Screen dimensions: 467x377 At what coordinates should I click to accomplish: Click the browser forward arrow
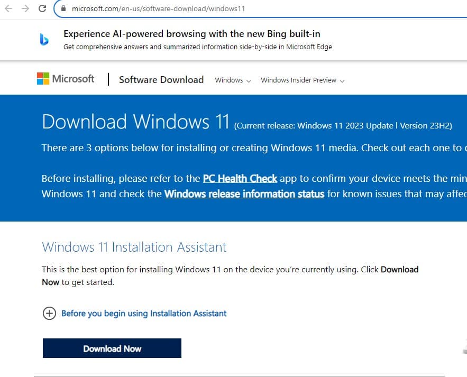[x=25, y=8]
